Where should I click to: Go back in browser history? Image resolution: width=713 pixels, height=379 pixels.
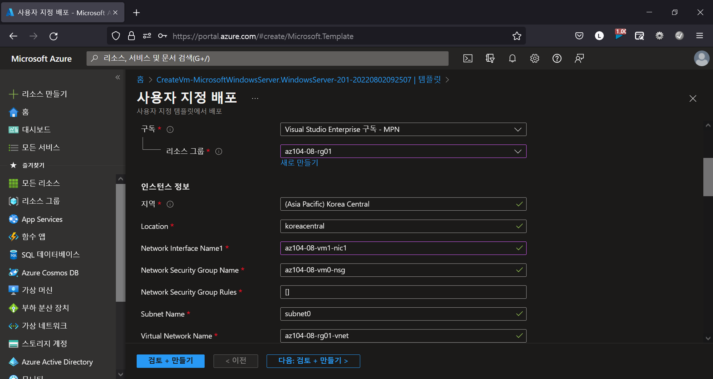tap(13, 36)
